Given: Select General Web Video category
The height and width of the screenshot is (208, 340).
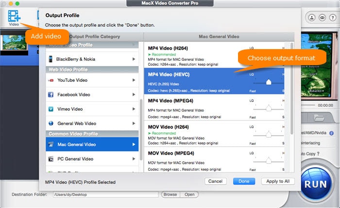Looking at the screenshot, I should 92,123.
